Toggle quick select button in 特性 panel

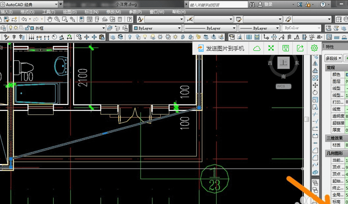pos(346,59)
